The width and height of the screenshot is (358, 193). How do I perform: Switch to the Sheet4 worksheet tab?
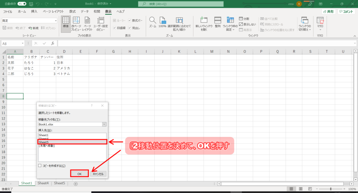point(43,183)
